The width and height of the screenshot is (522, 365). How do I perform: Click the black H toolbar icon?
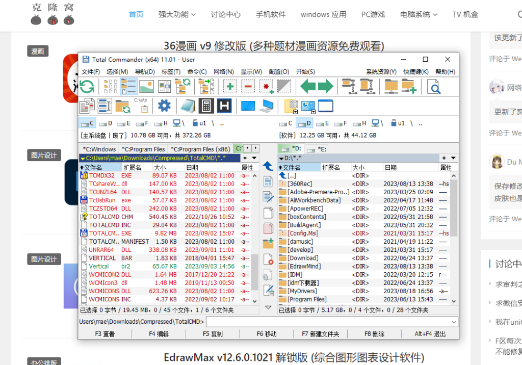[x=224, y=106]
